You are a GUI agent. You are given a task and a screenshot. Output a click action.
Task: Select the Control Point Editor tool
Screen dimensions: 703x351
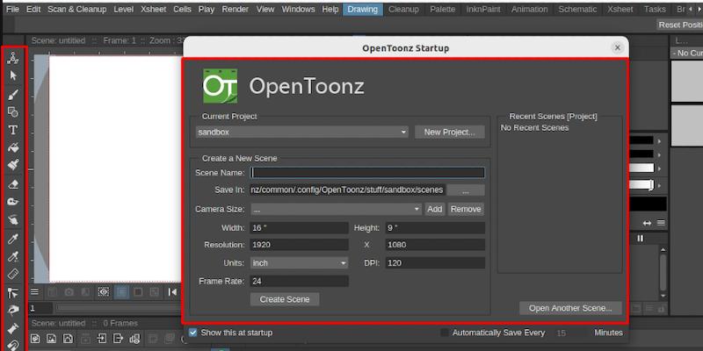13,293
